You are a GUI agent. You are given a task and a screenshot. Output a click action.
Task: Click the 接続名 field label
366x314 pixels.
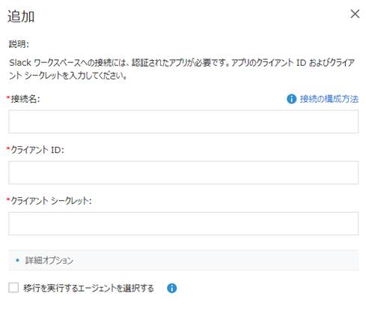click(25, 99)
